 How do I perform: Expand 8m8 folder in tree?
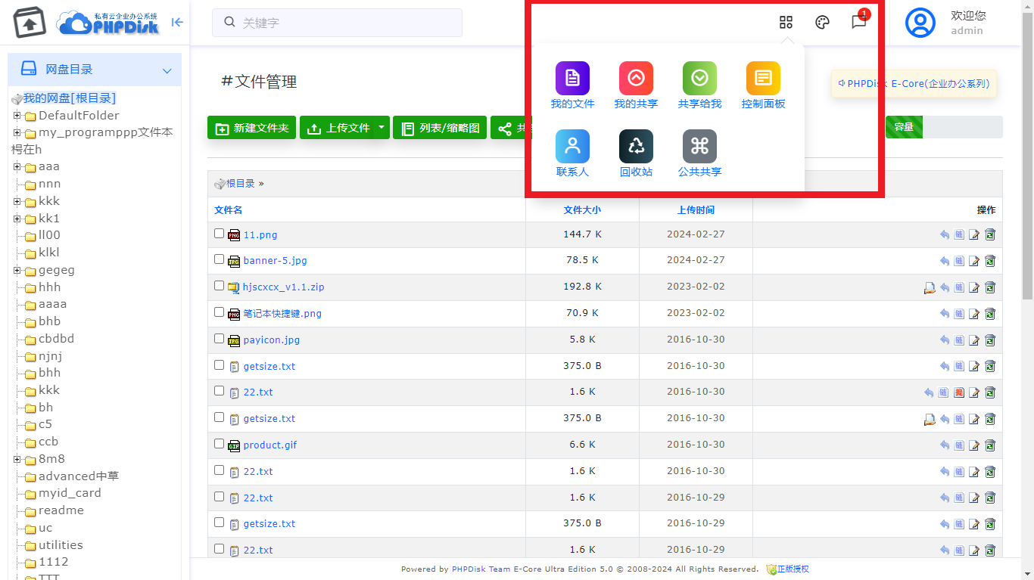coord(17,460)
